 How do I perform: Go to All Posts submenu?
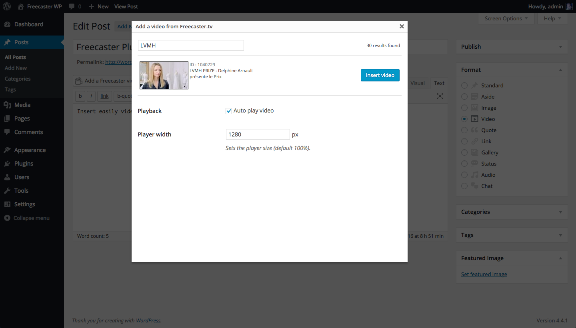click(15, 57)
